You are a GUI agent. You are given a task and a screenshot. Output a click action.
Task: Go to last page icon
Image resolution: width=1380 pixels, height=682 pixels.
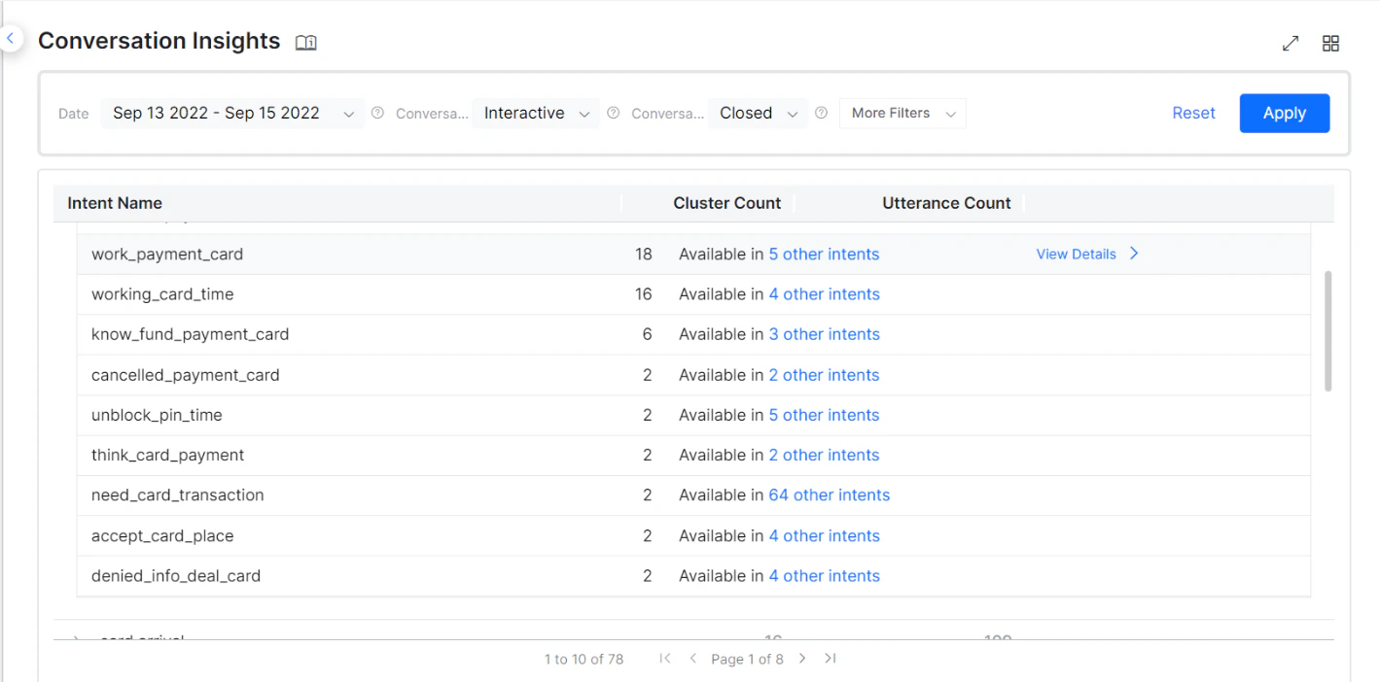pyautogui.click(x=830, y=658)
